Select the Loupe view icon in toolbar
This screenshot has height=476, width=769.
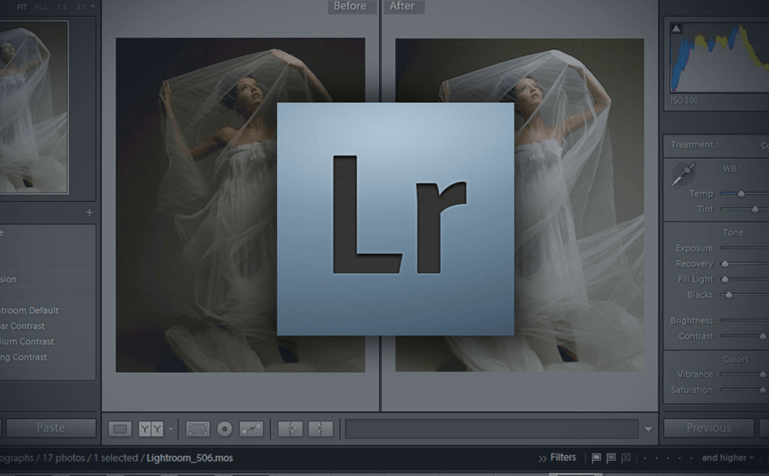[x=120, y=429]
